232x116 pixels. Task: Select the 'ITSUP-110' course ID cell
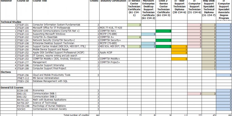pyautogui.click(x=24, y=34)
